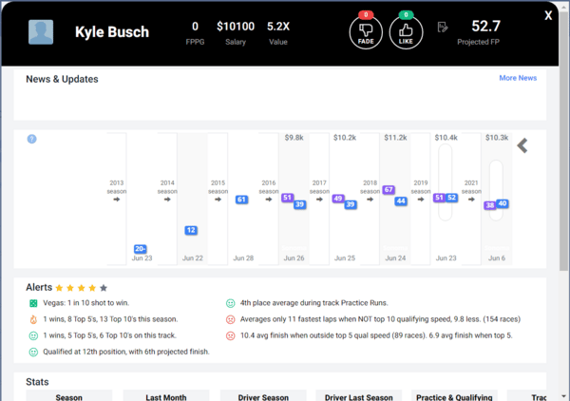Click the blue 12 marker above Jun 22
570x401 pixels.
click(x=191, y=230)
